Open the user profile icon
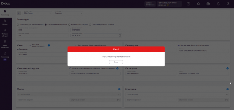Image resolution: width=234 pixels, height=110 pixels. tap(208, 4)
